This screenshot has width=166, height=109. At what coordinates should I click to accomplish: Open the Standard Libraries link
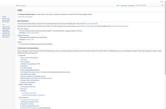point(23,35)
